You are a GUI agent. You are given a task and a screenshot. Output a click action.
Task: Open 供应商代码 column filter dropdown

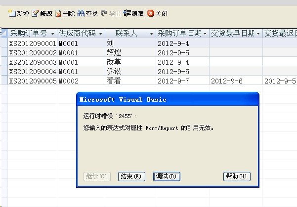point(101,34)
